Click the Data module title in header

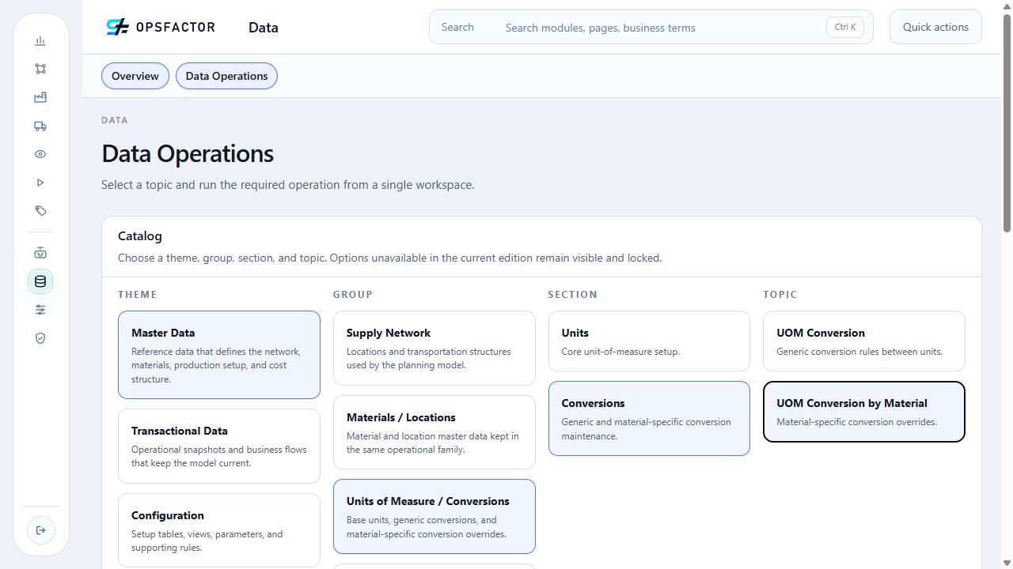click(x=264, y=28)
